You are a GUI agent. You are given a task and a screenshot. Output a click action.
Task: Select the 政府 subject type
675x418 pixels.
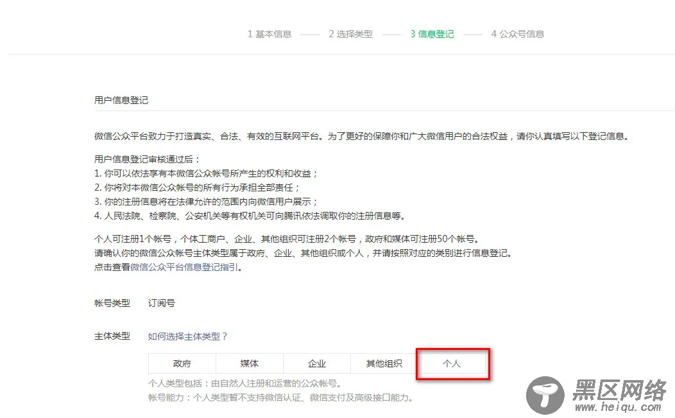182,363
